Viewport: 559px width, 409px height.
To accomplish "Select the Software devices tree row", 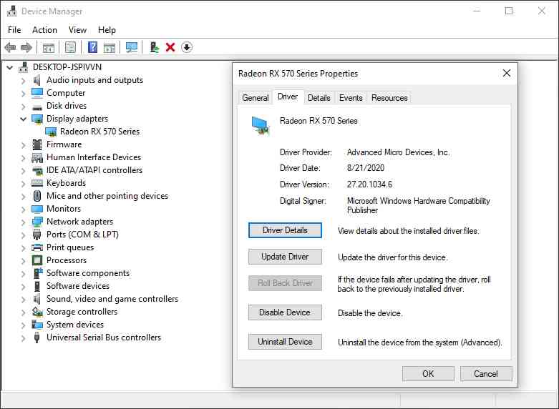I will [78, 286].
